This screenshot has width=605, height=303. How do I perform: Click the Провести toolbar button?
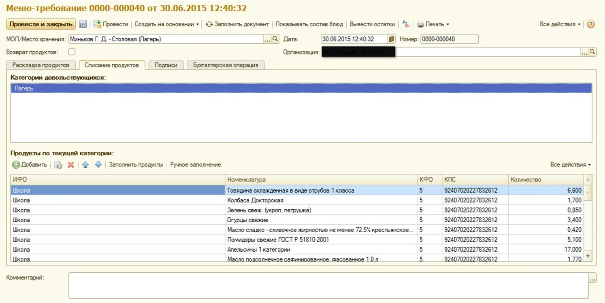111,24
